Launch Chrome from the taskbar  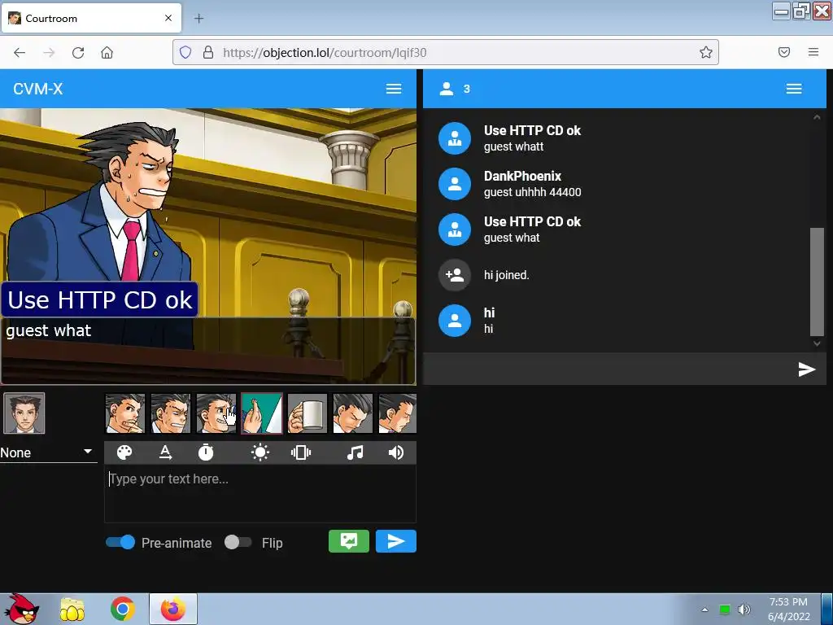click(122, 609)
